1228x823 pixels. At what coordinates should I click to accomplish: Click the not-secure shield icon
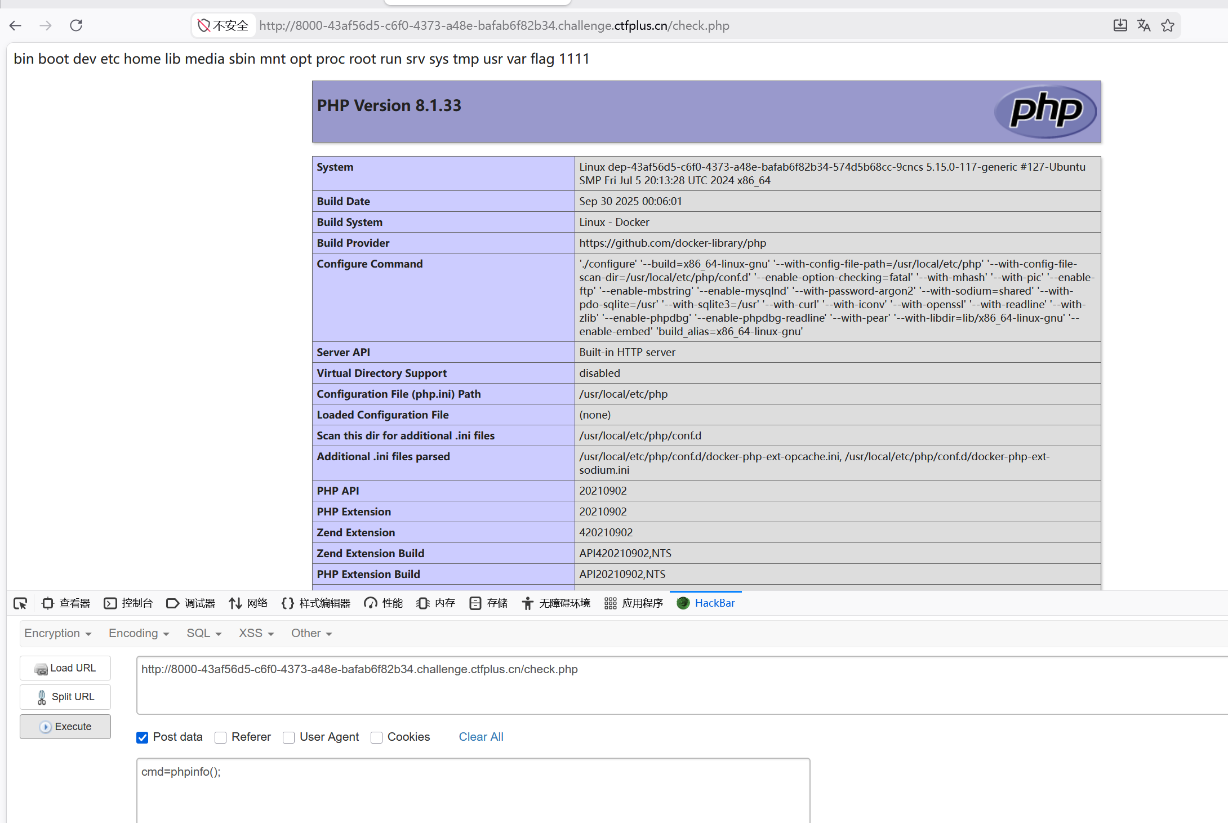(x=204, y=25)
